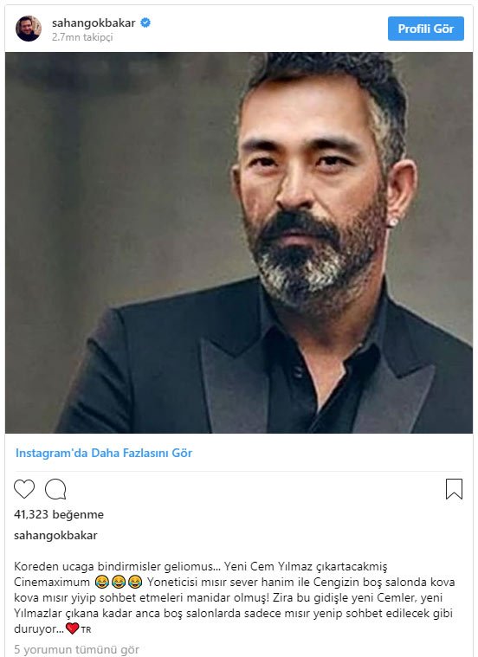The height and width of the screenshot is (657, 478).
Task: Click sahangokbakar username above the caption
Action: coord(55,536)
